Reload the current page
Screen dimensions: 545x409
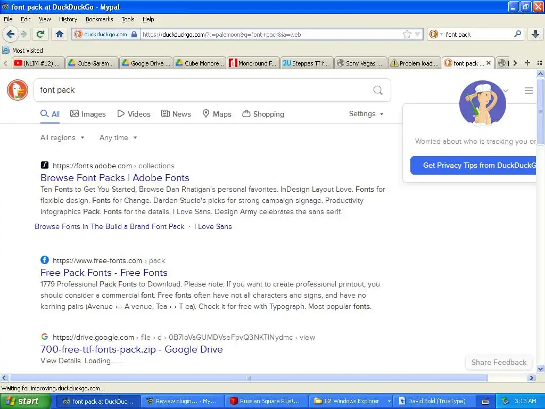pos(40,34)
